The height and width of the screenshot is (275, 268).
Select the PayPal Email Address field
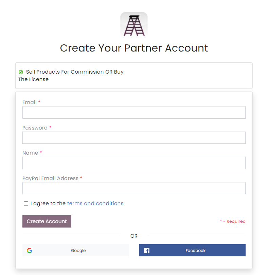pos(134,188)
